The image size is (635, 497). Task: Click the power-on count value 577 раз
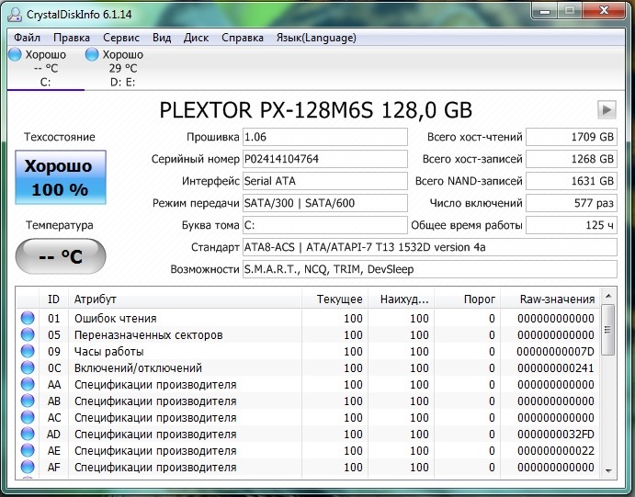click(572, 203)
